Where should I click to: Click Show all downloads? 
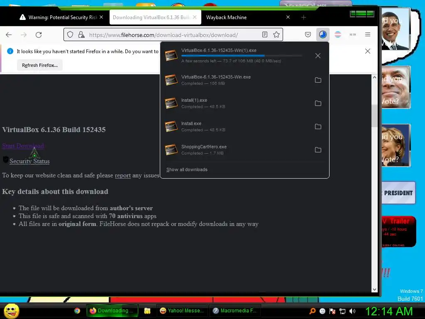(x=187, y=169)
